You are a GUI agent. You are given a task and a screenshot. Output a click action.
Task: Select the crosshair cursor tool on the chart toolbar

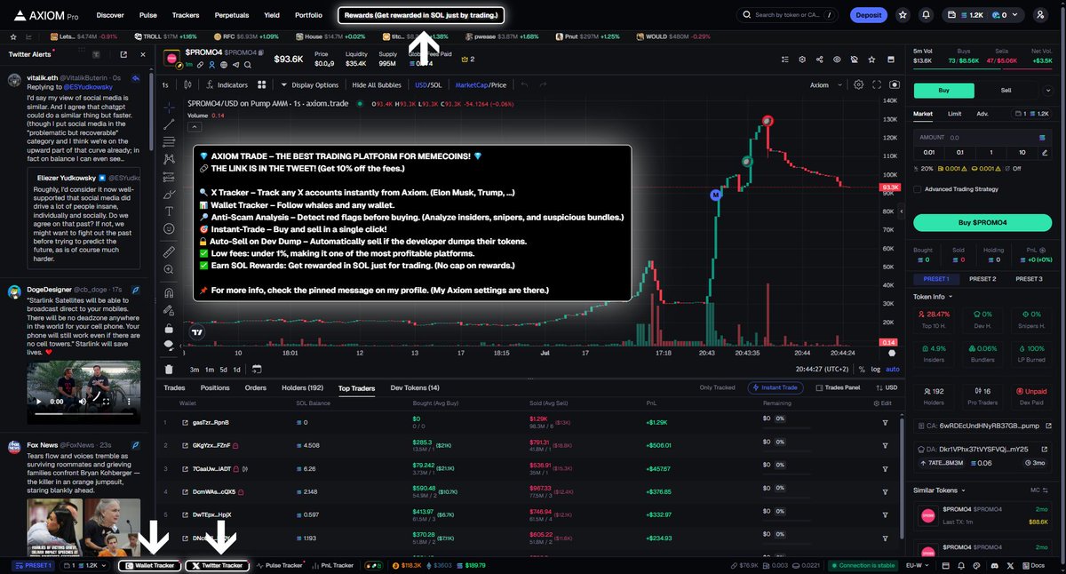[x=169, y=107]
